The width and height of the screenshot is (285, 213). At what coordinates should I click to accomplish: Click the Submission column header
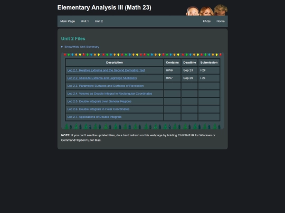[x=209, y=63]
